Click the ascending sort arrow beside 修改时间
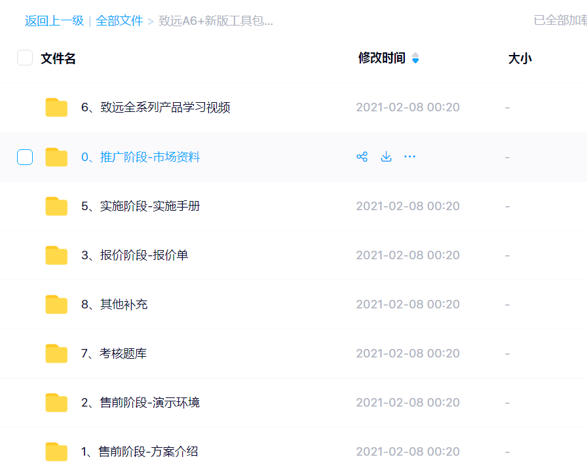This screenshot has width=587, height=476. point(415,54)
